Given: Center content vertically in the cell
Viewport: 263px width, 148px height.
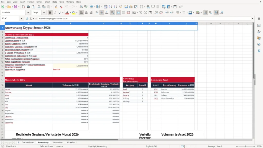Looking at the screenshot, I should (102, 13).
